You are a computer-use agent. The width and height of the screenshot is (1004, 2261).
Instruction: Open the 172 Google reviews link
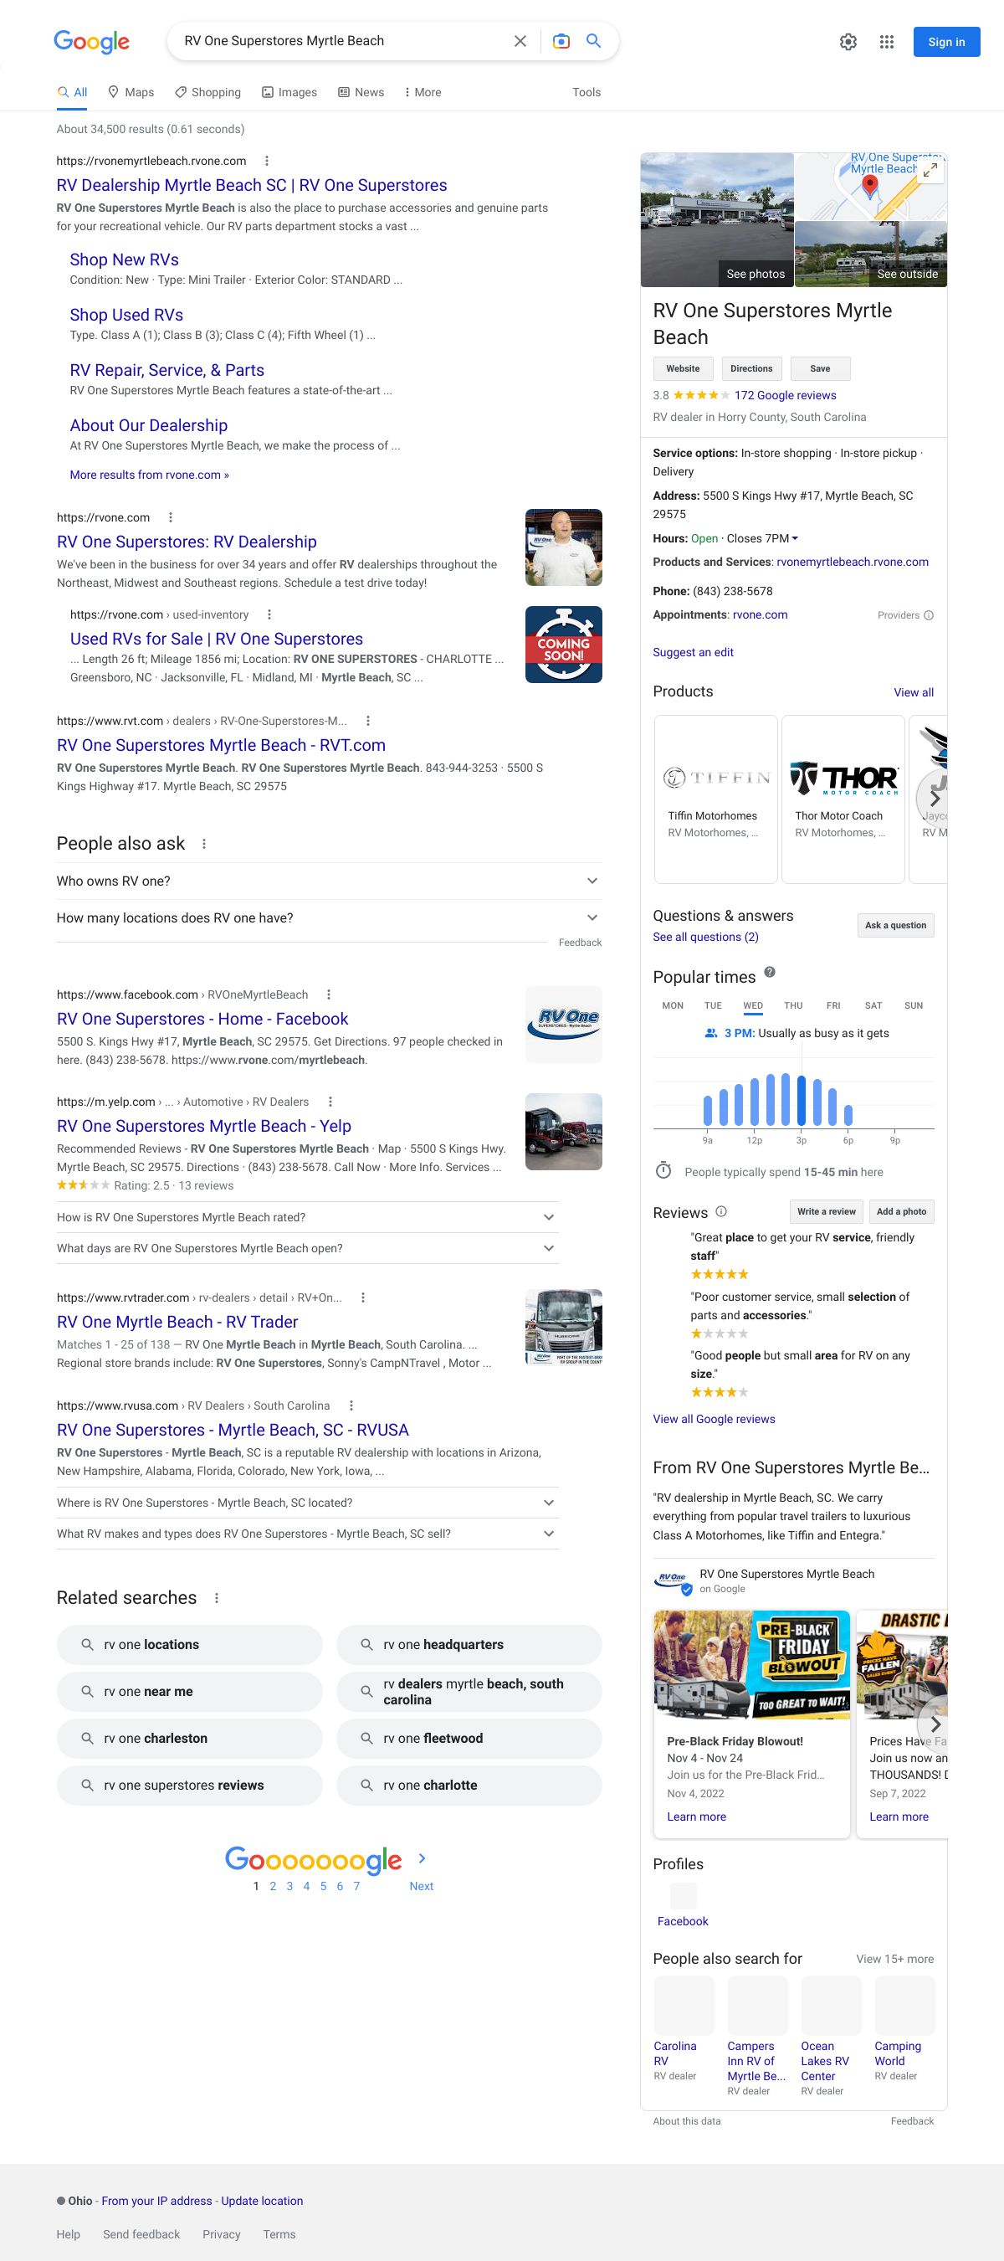pyautogui.click(x=785, y=396)
